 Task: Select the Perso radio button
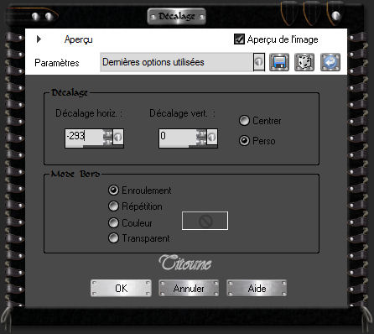(244, 140)
